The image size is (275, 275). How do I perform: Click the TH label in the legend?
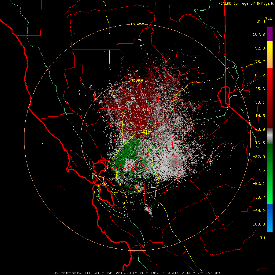[x=262, y=238]
